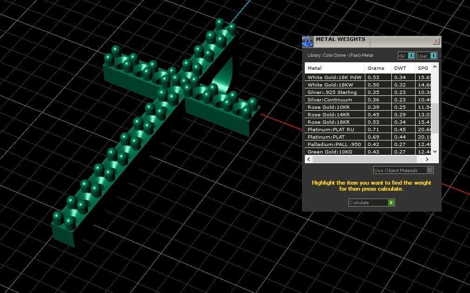470x293 pixels.
Task: Click the Library: Color Dome label
Action: (x=340, y=55)
